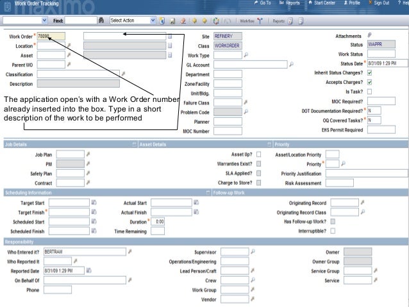Screen dimensions: 409x307
Task: Open the Safety Plan detail menu icon
Action: (88, 173)
